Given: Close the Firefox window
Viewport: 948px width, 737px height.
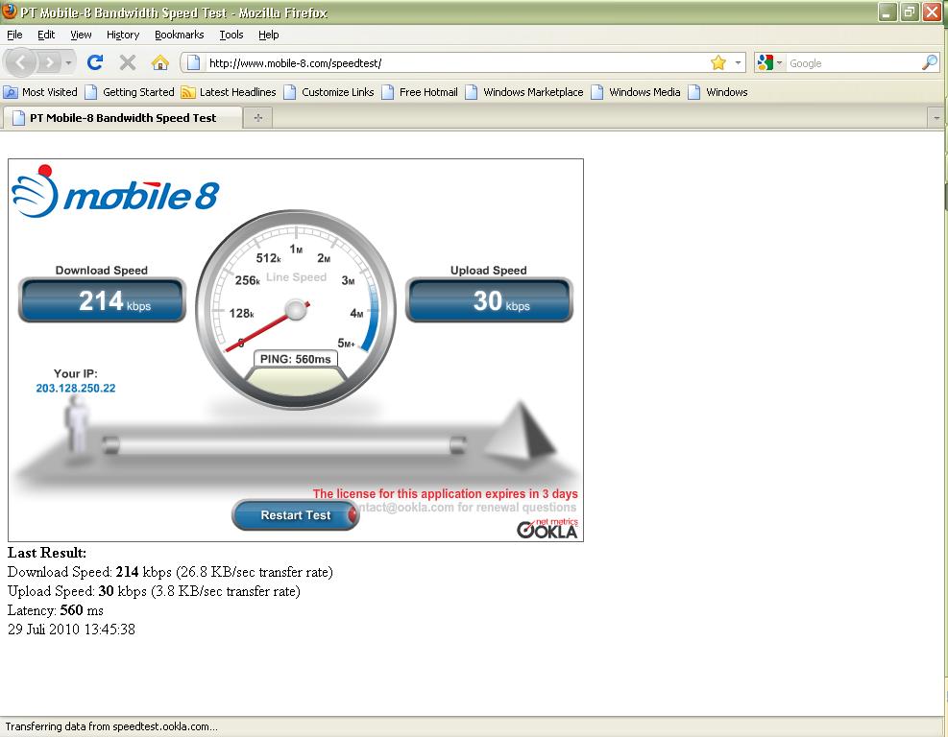Looking at the screenshot, I should pyautogui.click(x=932, y=12).
